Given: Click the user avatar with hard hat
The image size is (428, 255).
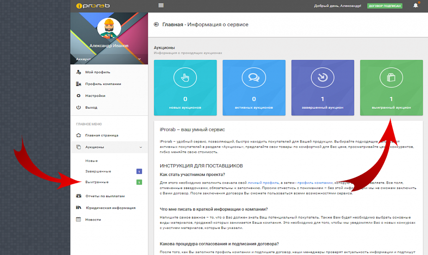Looking at the screenshot, I should pyautogui.click(x=109, y=28).
